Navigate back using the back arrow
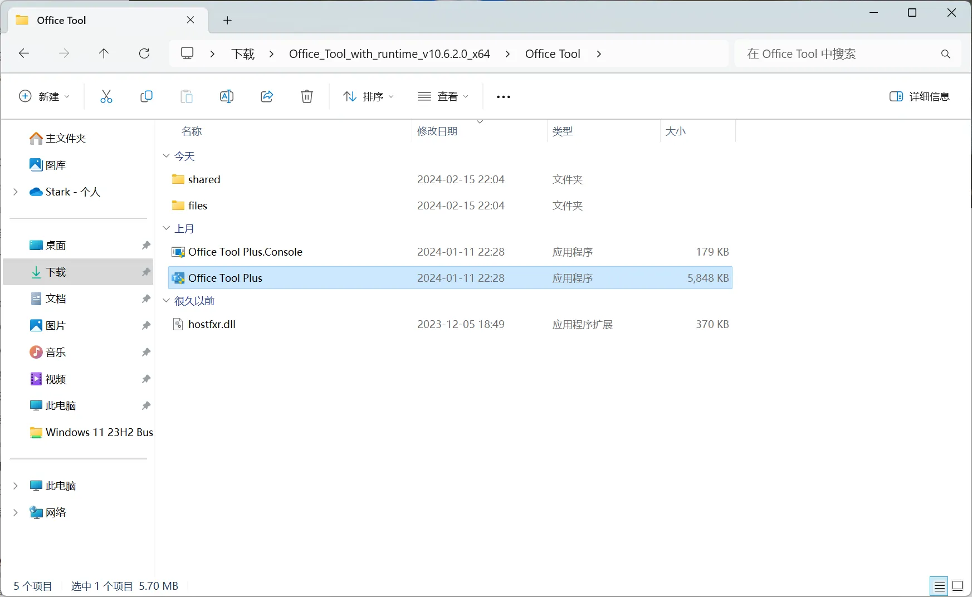 (23, 53)
